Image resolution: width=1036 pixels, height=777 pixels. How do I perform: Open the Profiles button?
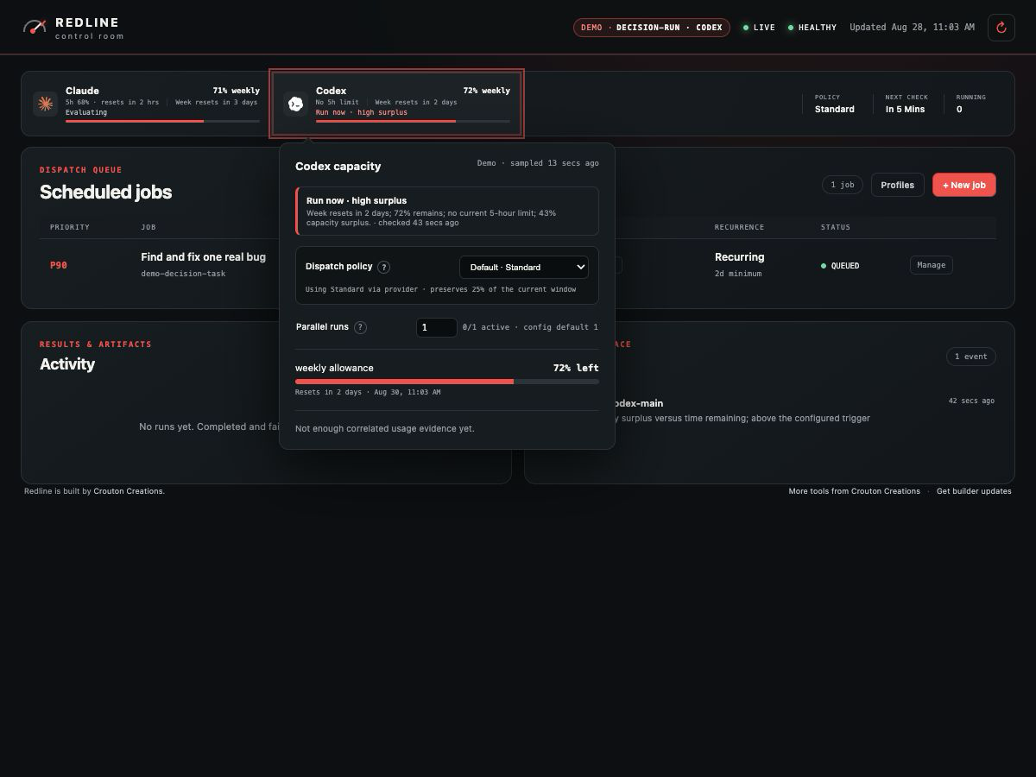pos(898,185)
